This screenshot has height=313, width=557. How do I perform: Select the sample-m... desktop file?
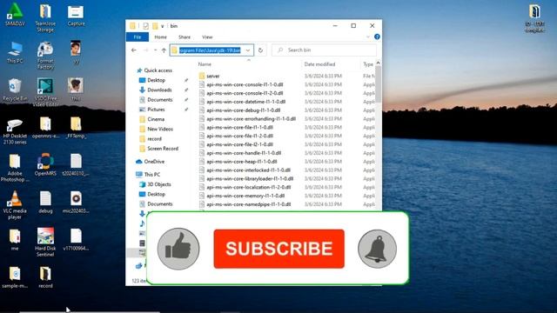point(15,277)
